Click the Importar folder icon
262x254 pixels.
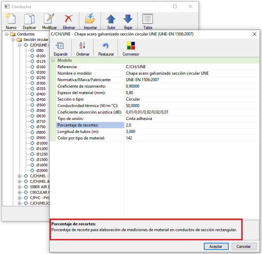coord(90,19)
